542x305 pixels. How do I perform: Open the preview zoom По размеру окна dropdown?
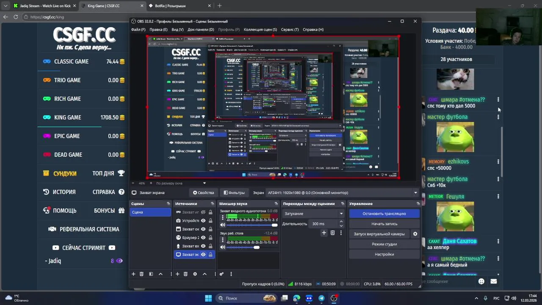coord(181,183)
